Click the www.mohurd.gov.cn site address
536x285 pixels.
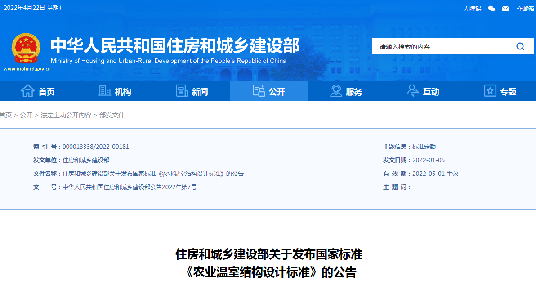(x=27, y=69)
